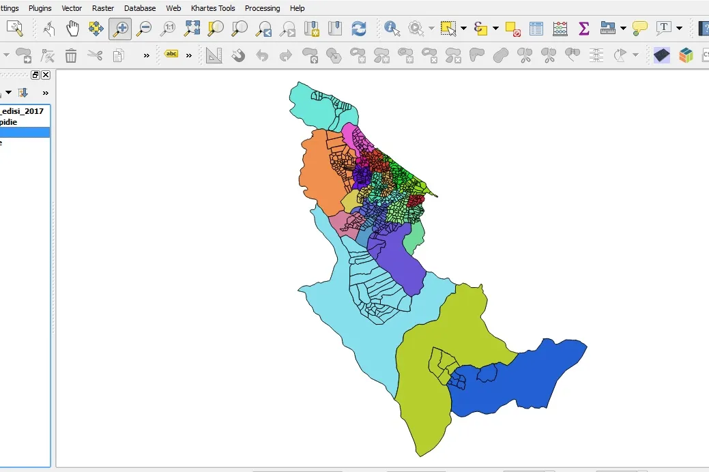Toggle Advanced Digitizing set-square icon
709x472 pixels.
point(214,56)
